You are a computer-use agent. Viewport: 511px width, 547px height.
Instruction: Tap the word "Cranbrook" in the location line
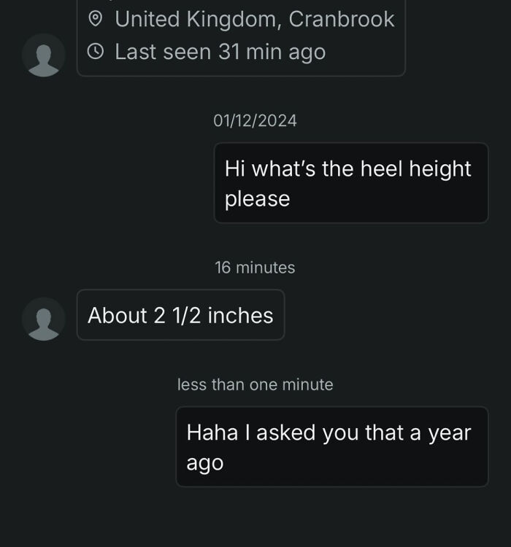[x=342, y=20]
